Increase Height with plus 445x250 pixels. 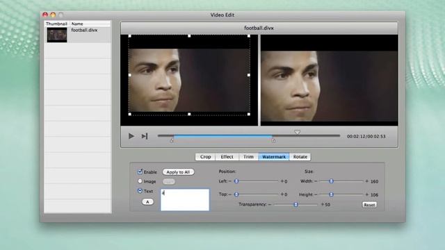tap(366, 194)
